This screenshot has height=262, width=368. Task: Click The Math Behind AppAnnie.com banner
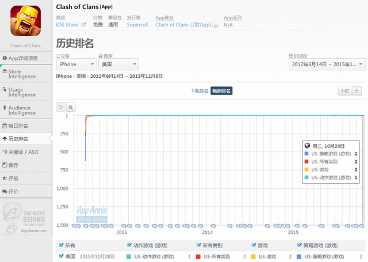tap(25, 217)
